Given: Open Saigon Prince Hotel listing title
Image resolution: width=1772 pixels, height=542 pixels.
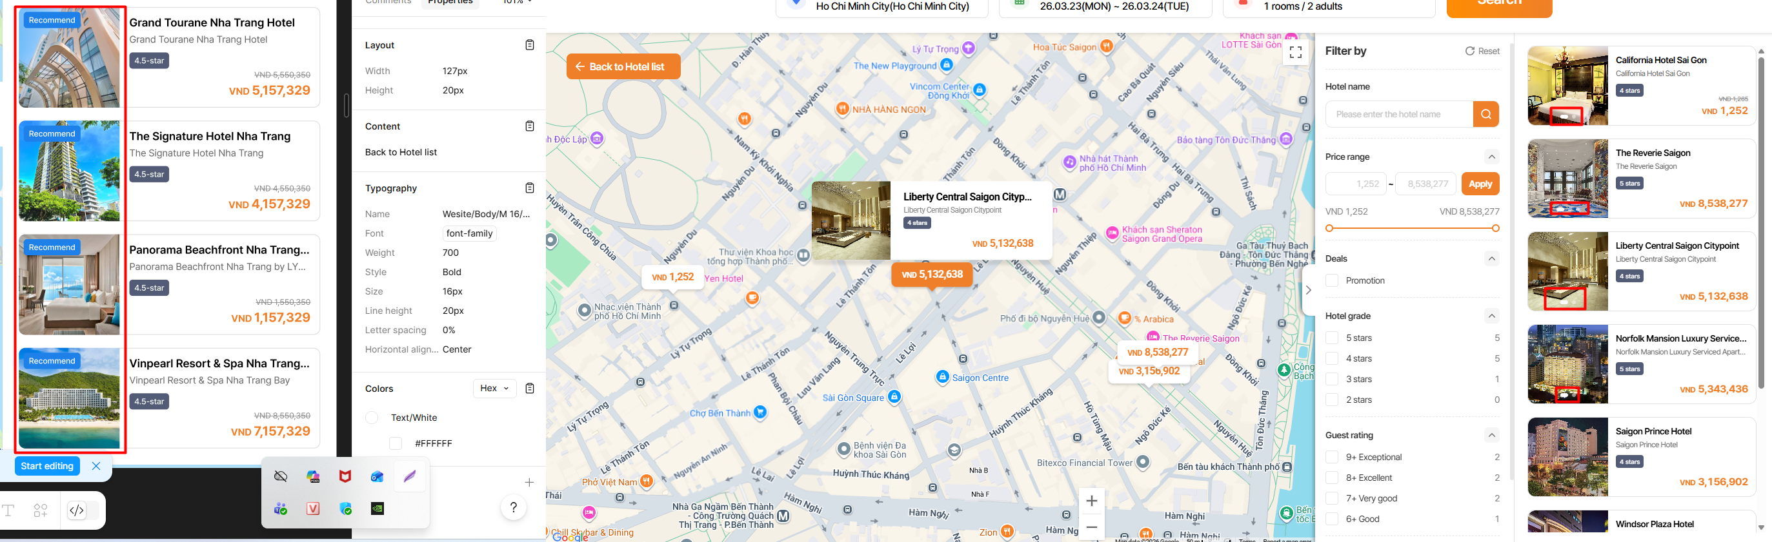Looking at the screenshot, I should click(x=1653, y=431).
